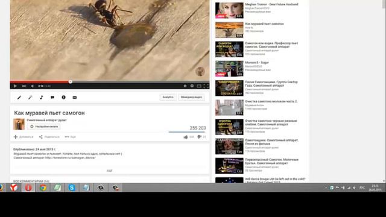Viewport: 386px width, 217px height.
Task: Click the thumbs up like icon
Action: (x=186, y=137)
